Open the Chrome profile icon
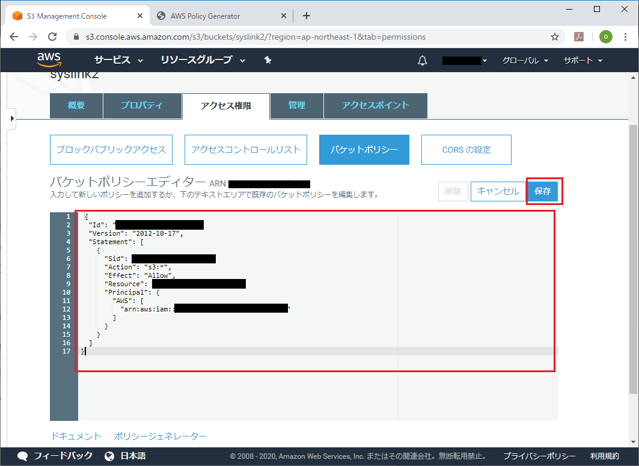 pos(605,37)
